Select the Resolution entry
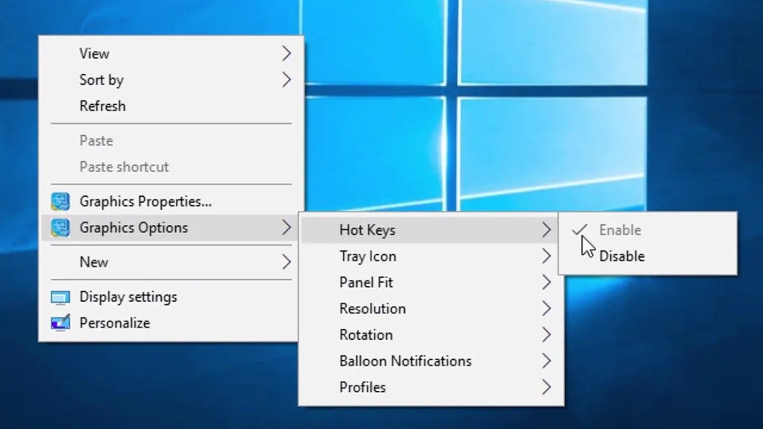Screen dimensions: 763x429 click(x=431, y=309)
